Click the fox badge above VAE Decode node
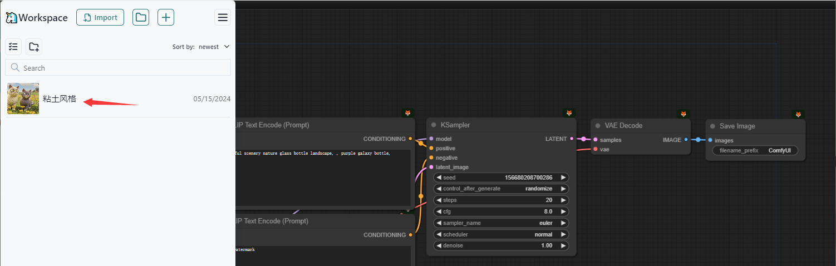Viewport: 836px width, 266px height. (683, 114)
